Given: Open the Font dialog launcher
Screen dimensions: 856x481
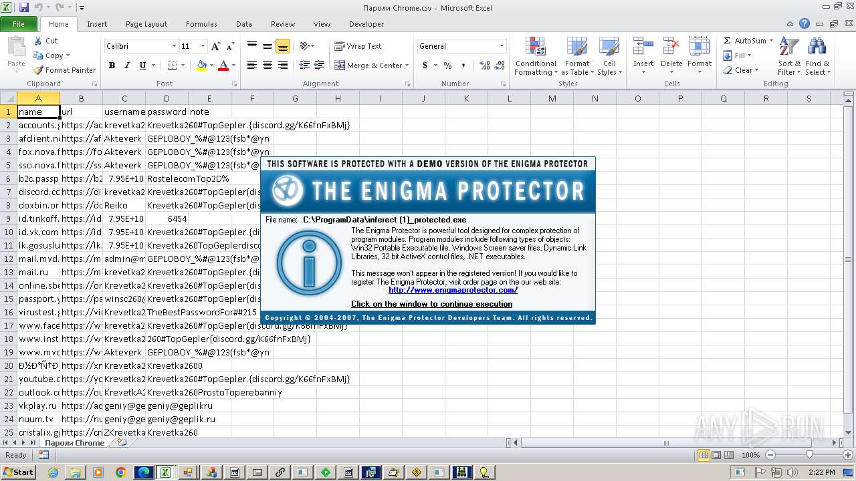Looking at the screenshot, I should [x=234, y=84].
